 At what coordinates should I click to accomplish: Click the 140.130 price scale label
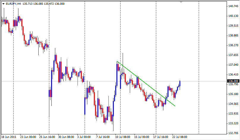pos(233,16)
